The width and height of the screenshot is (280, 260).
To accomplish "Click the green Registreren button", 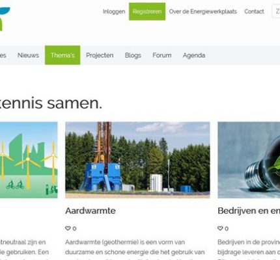I will click(147, 12).
